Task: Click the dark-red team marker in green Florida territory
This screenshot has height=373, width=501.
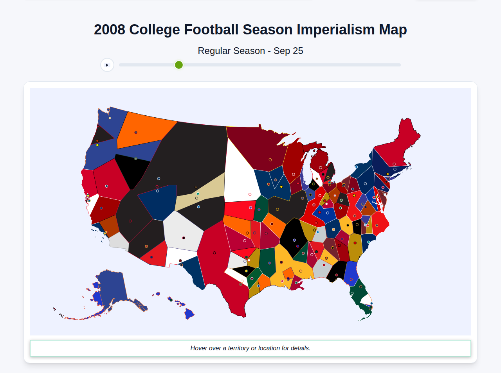Action: click(360, 287)
